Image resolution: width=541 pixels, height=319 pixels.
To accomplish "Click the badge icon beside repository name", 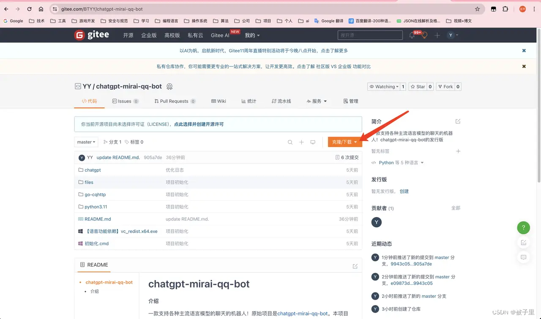I will [x=169, y=86].
